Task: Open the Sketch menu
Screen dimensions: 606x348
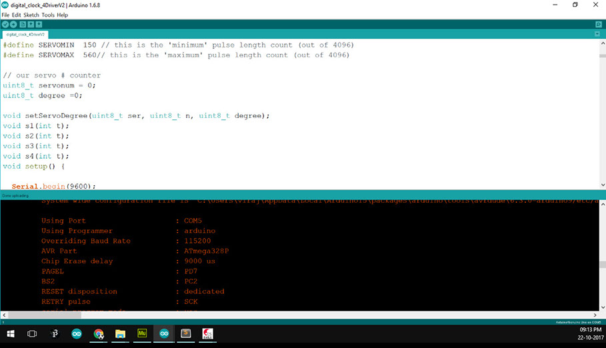Action: [x=31, y=15]
